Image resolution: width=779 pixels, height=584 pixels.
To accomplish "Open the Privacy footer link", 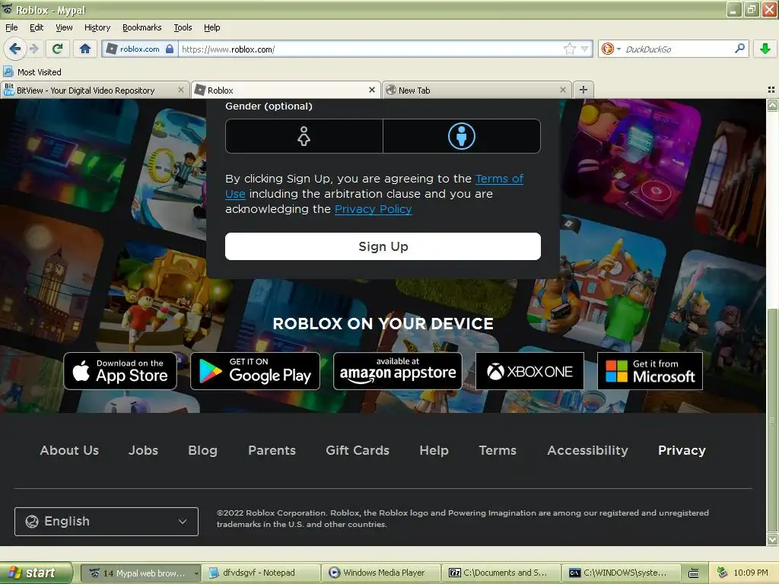I will tap(682, 450).
